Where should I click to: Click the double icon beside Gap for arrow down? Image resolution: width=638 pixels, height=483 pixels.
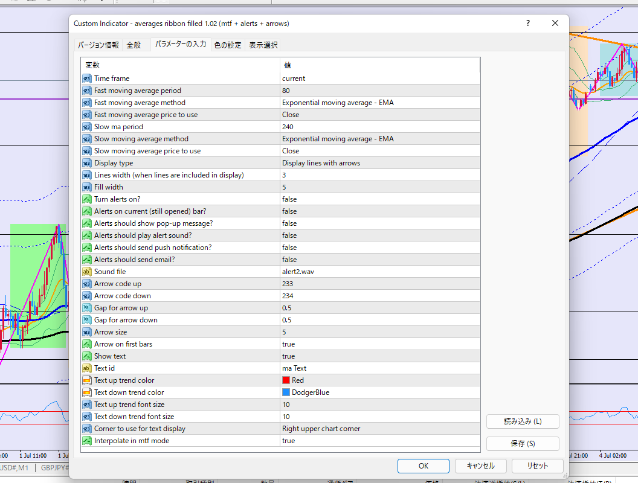pos(86,320)
